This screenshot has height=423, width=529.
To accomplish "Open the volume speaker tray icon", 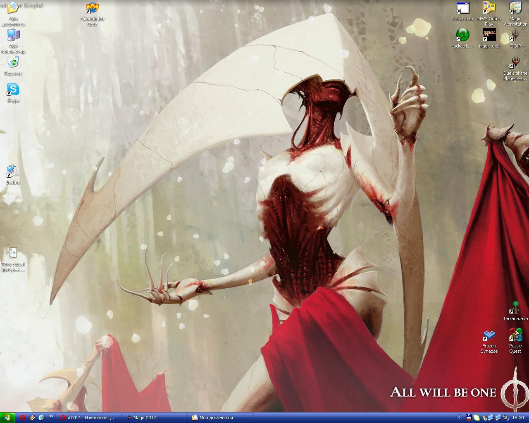I will (505, 418).
